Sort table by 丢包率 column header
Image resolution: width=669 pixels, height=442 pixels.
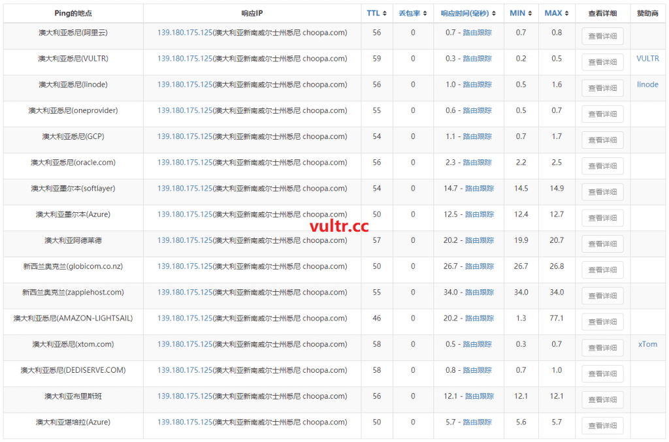[x=413, y=13]
